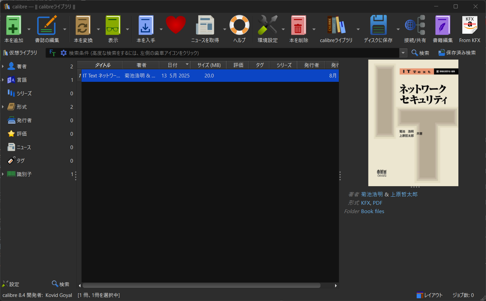Screen dimensions: 486x301
Task: Select the ニュース news category
Action: click(x=24, y=147)
